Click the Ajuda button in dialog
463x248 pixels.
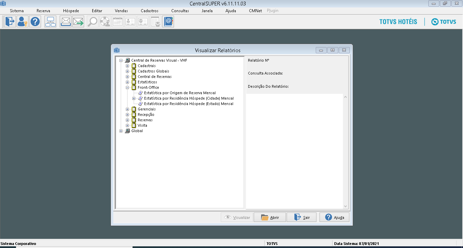[334, 218]
